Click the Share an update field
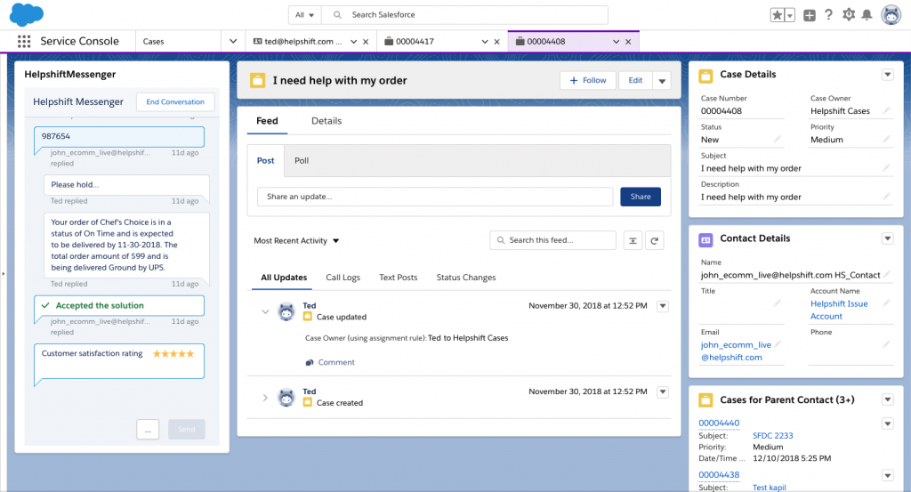 click(x=435, y=197)
